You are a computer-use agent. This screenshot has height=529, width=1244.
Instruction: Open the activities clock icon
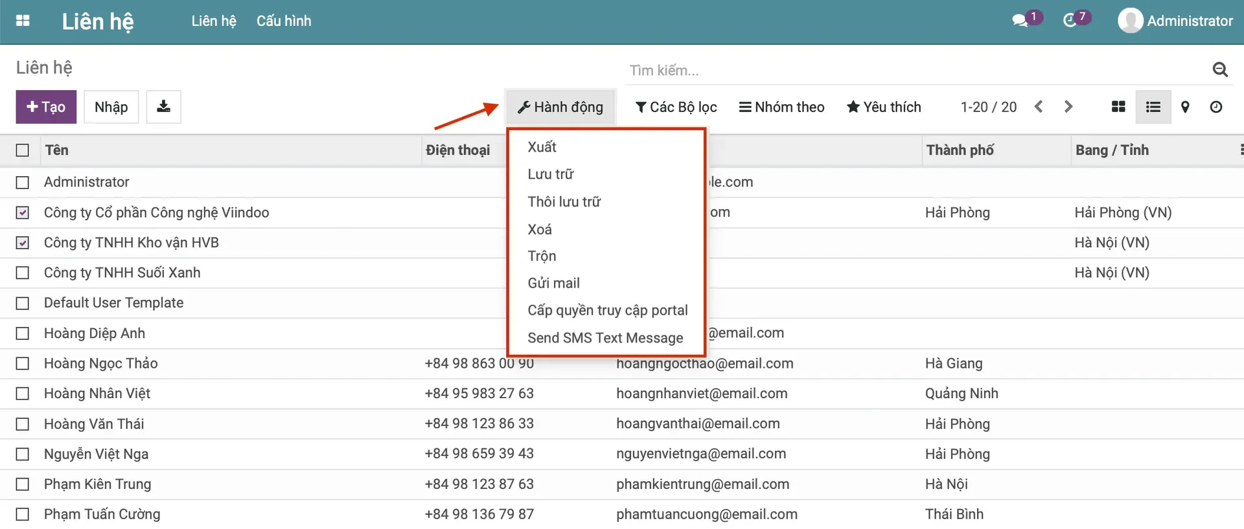tap(1070, 21)
